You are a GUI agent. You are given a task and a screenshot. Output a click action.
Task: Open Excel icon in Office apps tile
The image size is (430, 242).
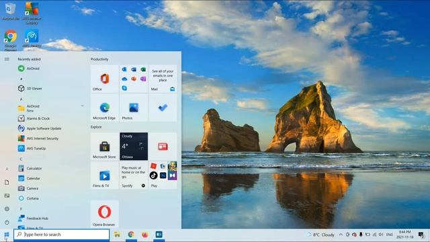coord(143,69)
